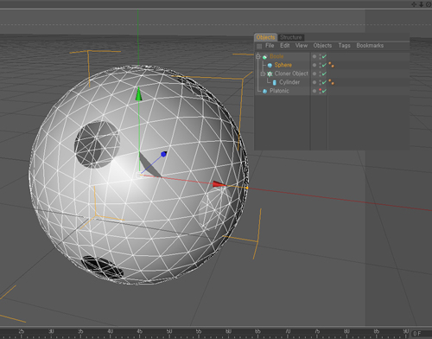The image size is (432, 339).
Task: Switch to the Structure tab
Action: pyautogui.click(x=291, y=37)
